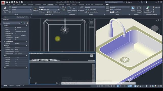
Task: Open the AutoCAD application menu button
Action: (3, 3)
